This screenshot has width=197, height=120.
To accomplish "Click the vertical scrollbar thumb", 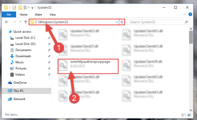I will (191, 37).
